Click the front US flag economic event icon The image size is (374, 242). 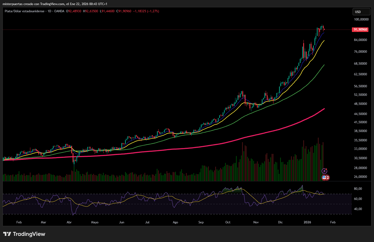[324, 177]
